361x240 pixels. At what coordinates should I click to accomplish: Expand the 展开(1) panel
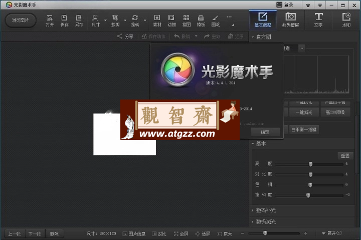click(332, 233)
